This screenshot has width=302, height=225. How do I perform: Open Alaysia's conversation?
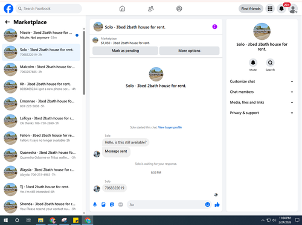pyautogui.click(x=41, y=172)
